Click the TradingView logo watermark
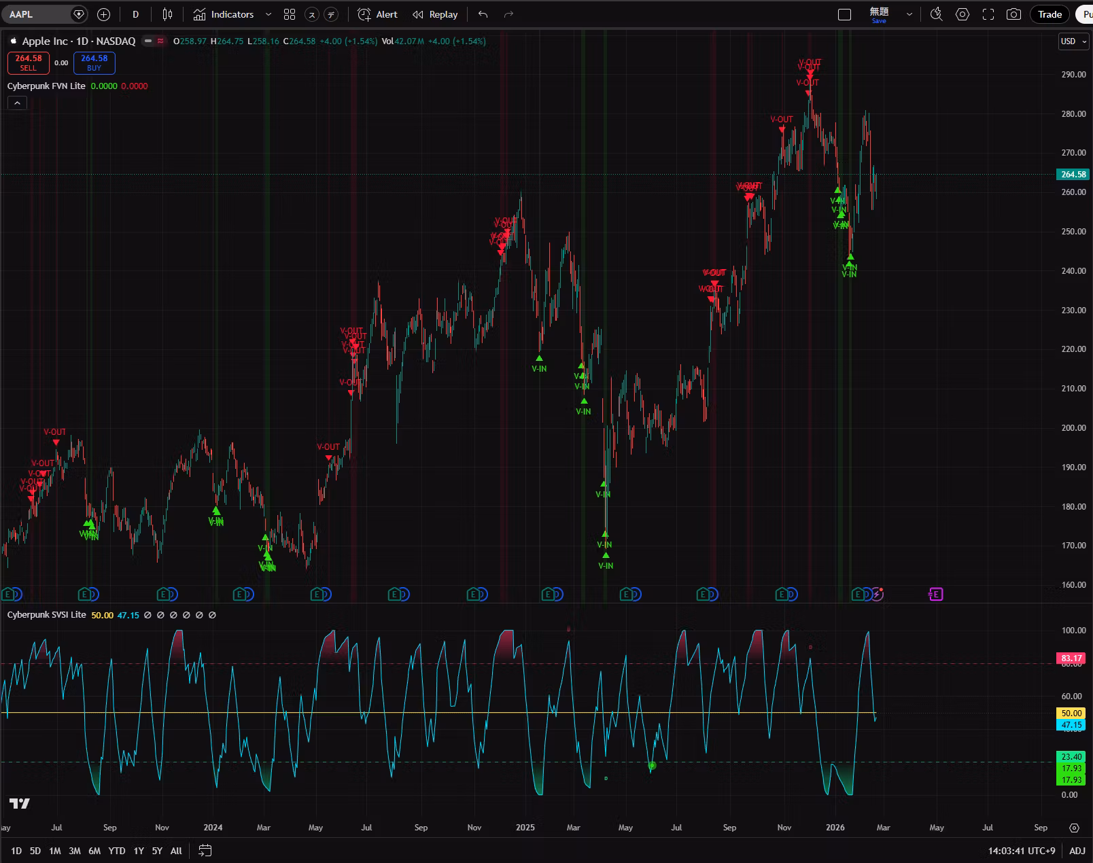 tap(20, 804)
